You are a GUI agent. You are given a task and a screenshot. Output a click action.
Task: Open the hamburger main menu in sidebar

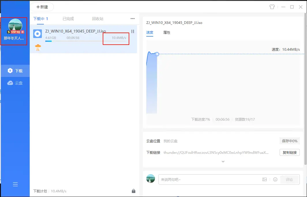point(15,184)
